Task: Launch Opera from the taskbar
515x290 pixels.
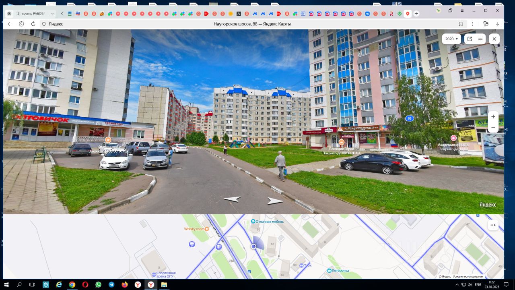Action: click(x=85, y=285)
